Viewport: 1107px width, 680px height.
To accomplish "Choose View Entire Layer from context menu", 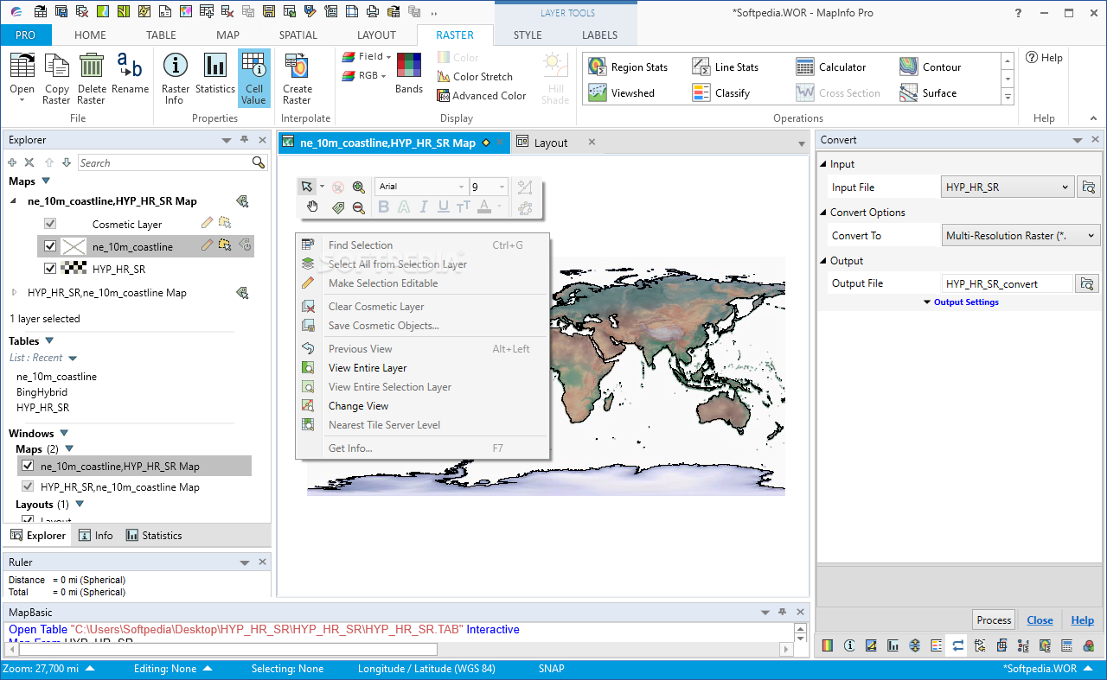I will click(368, 368).
